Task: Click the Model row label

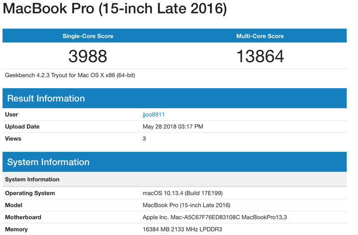Action: [x=14, y=205]
